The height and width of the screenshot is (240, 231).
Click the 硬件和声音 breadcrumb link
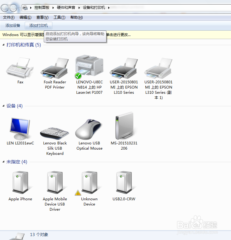pos(66,8)
